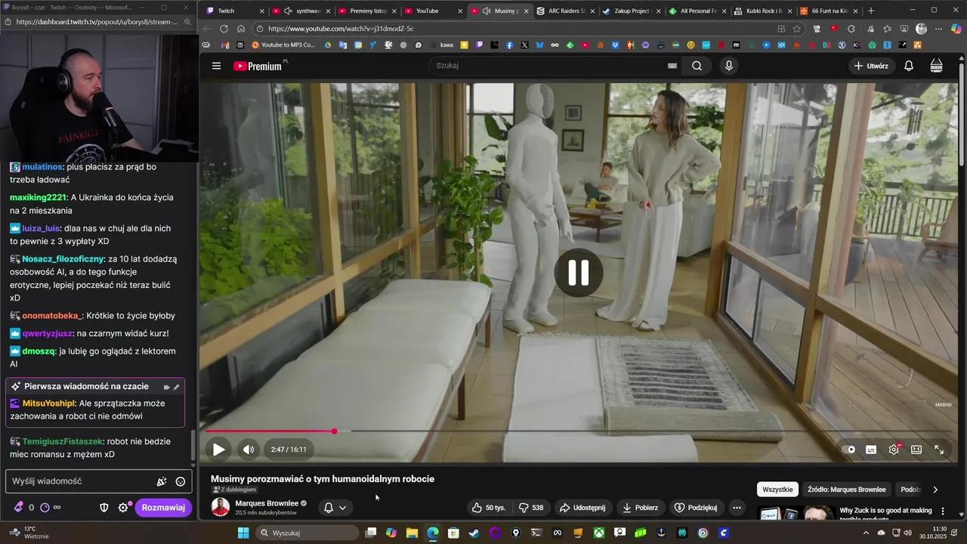Image resolution: width=967 pixels, height=544 pixels.
Task: Show hidden icons in the system tray
Action: pos(866,533)
